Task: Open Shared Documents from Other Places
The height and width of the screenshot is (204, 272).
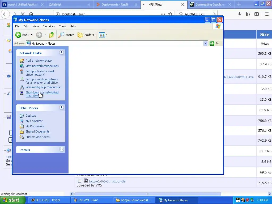Action: coord(37,131)
